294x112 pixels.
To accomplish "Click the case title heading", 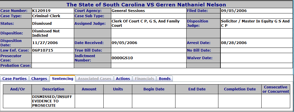I will pos(146,4).
